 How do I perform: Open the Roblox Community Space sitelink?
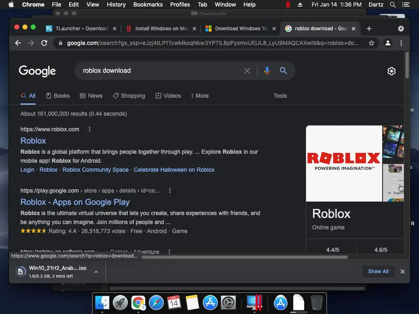pos(95,170)
